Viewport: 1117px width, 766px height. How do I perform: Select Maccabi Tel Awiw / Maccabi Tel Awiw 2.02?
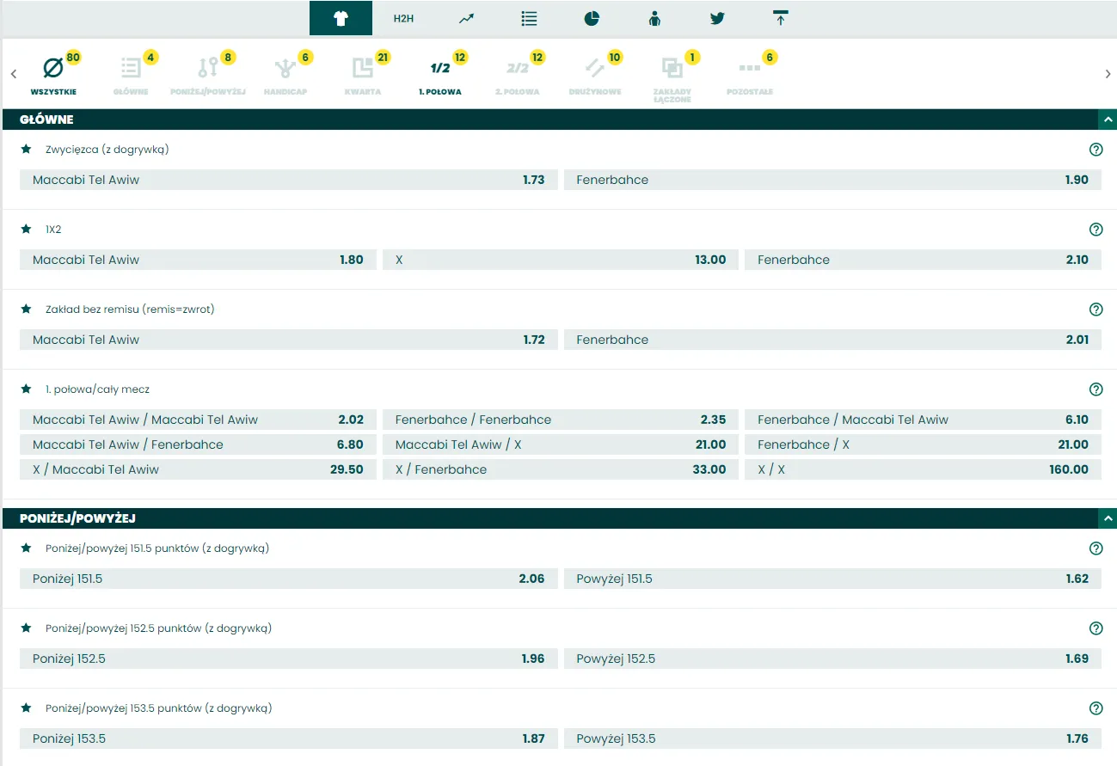pyautogui.click(x=198, y=420)
